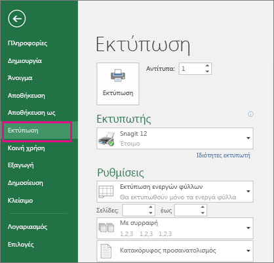Screen dimensions: 274x263
Task: Open Κοινή χρήση in the sidebar
Action: click(x=26, y=148)
